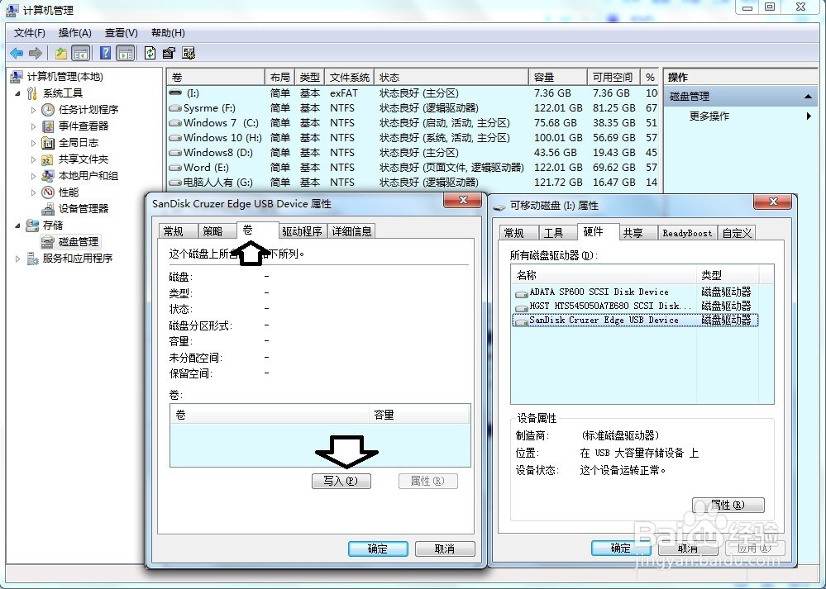
Task: Expand the 更多操作 submenu arrow
Action: 809,116
